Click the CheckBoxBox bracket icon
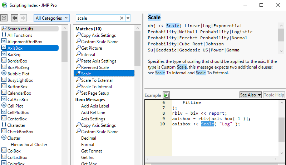Image resolution: width=286 pixels, height=165 pixels. point(4,131)
